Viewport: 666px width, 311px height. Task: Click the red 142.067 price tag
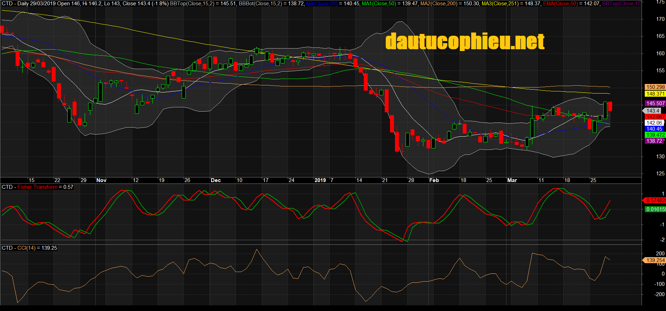click(x=655, y=117)
